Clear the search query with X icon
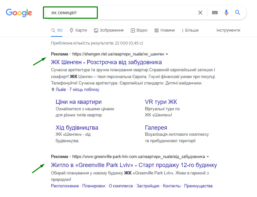 pyautogui.click(x=200, y=13)
